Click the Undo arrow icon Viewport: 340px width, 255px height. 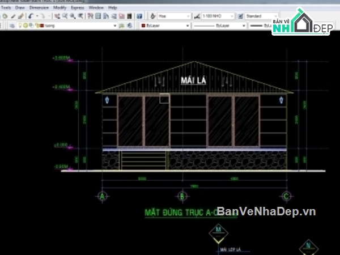click(x=30, y=16)
